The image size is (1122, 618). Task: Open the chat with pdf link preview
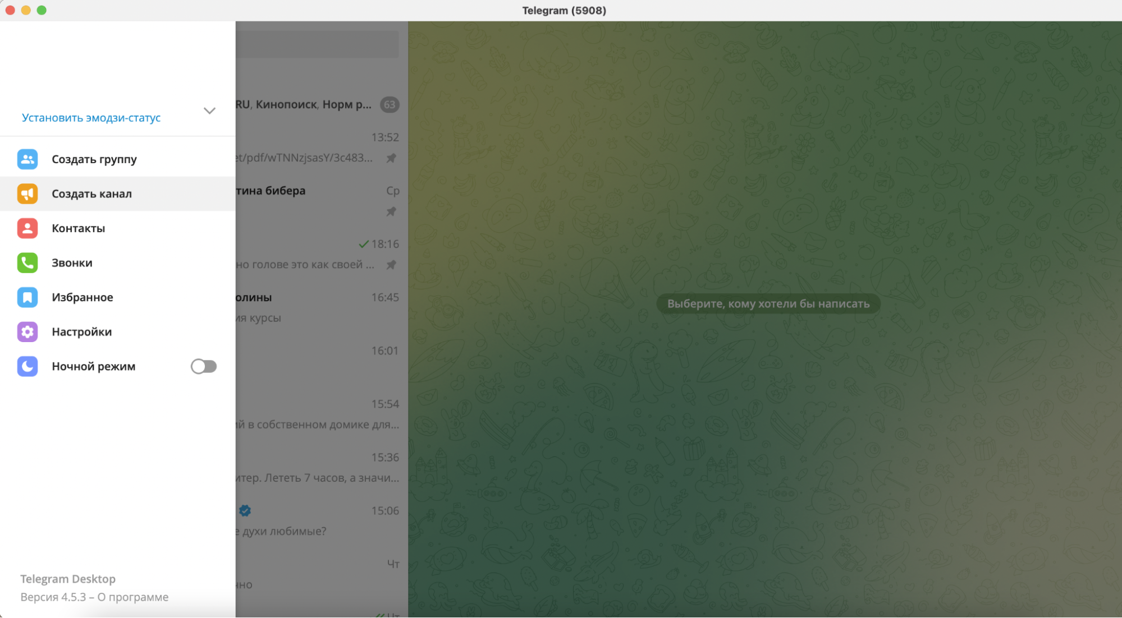click(322, 147)
